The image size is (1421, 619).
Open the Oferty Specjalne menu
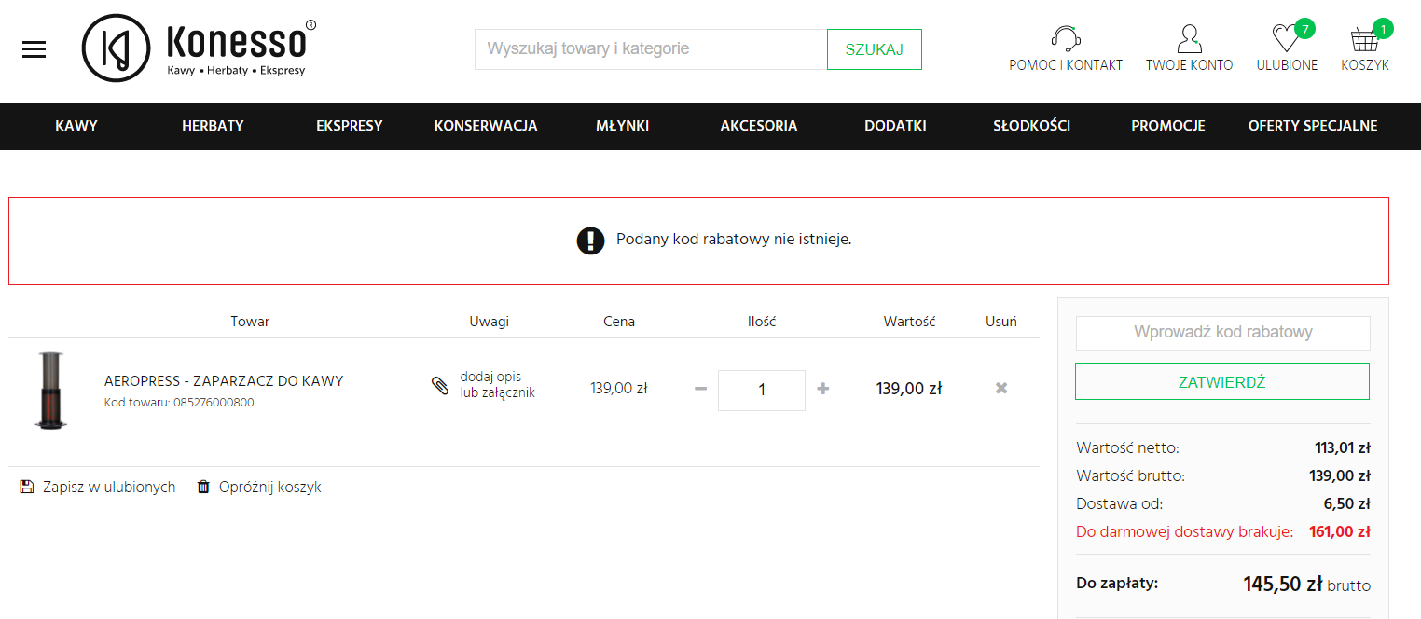pos(1313,126)
